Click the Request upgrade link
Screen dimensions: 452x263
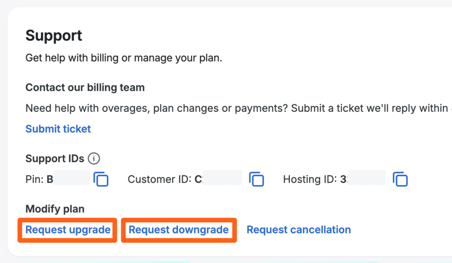(x=68, y=230)
